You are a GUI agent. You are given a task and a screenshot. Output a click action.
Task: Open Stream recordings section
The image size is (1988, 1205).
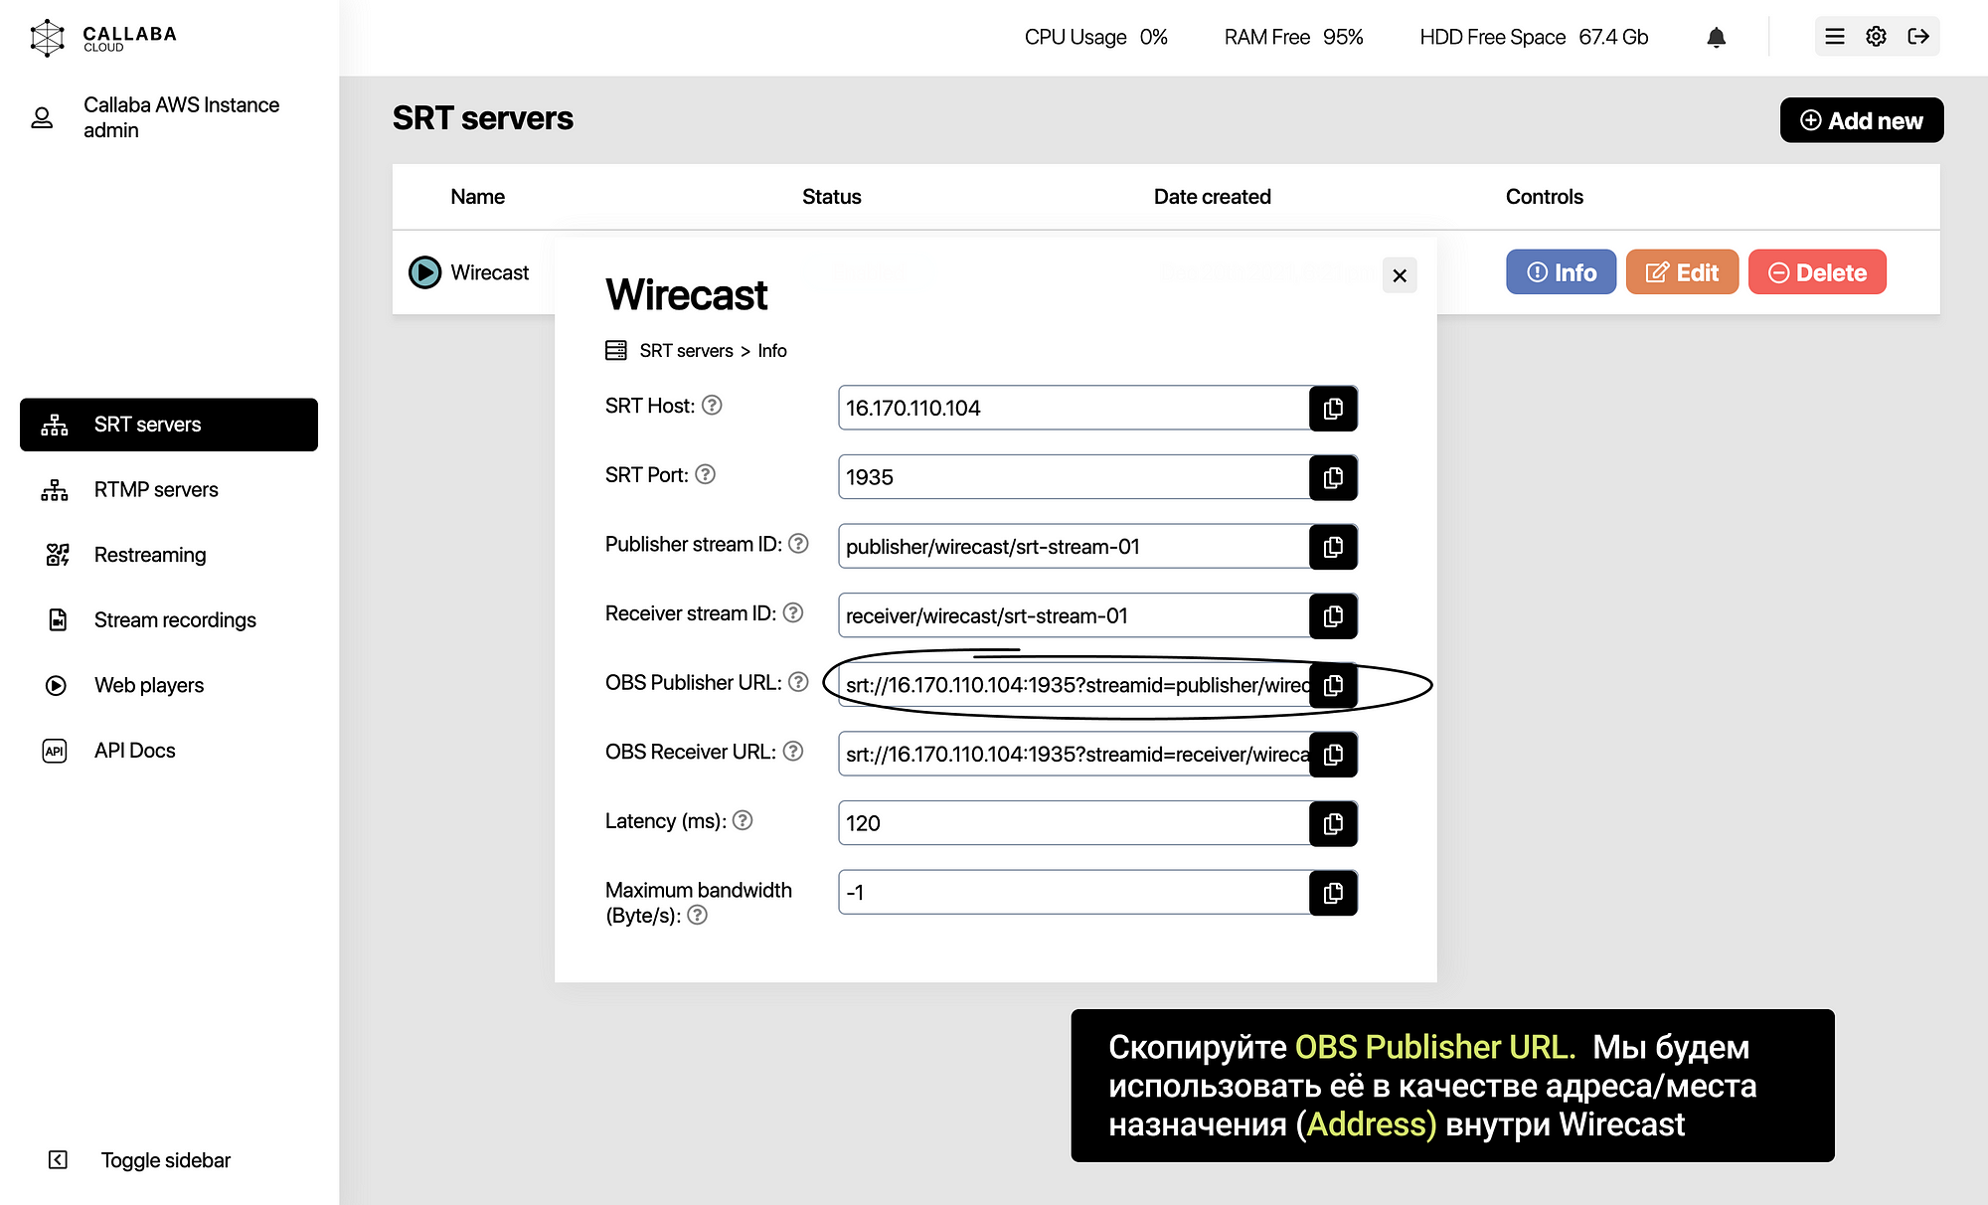169,620
